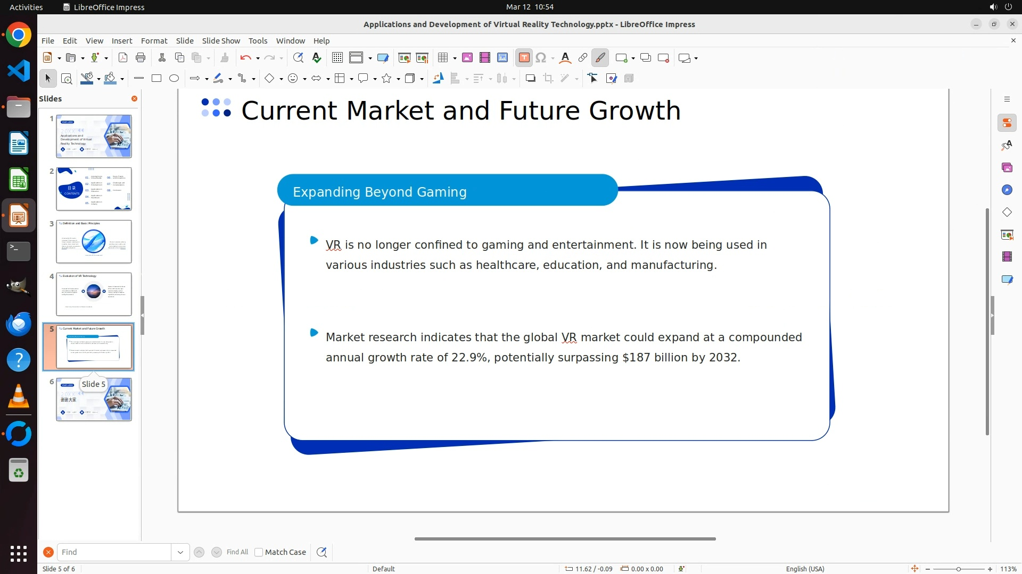1022x574 pixels.
Task: Enable the Match Case checkbox
Action: 259,552
